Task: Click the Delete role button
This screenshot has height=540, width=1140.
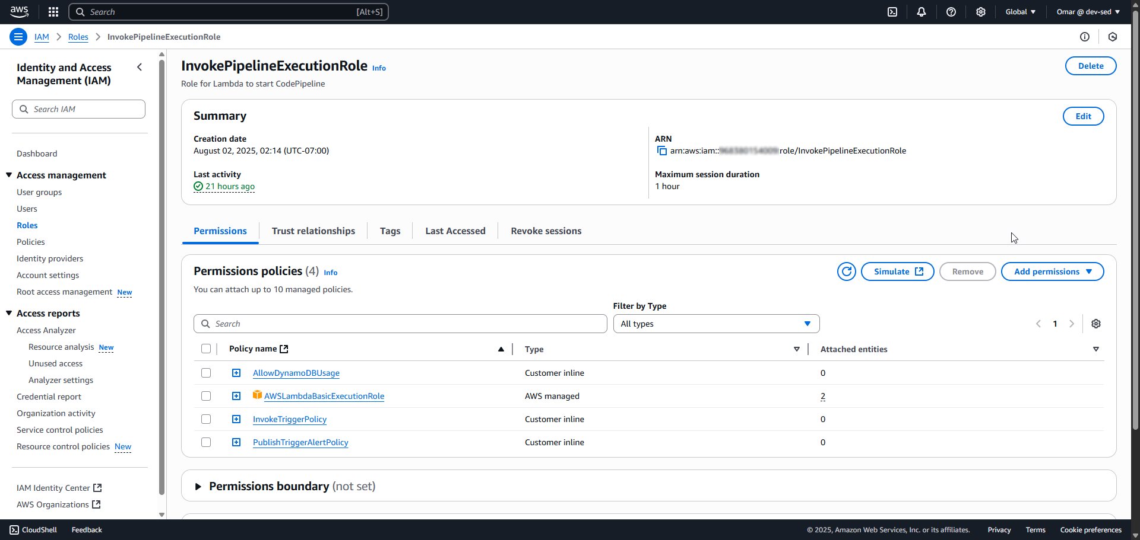Action: pos(1091,66)
